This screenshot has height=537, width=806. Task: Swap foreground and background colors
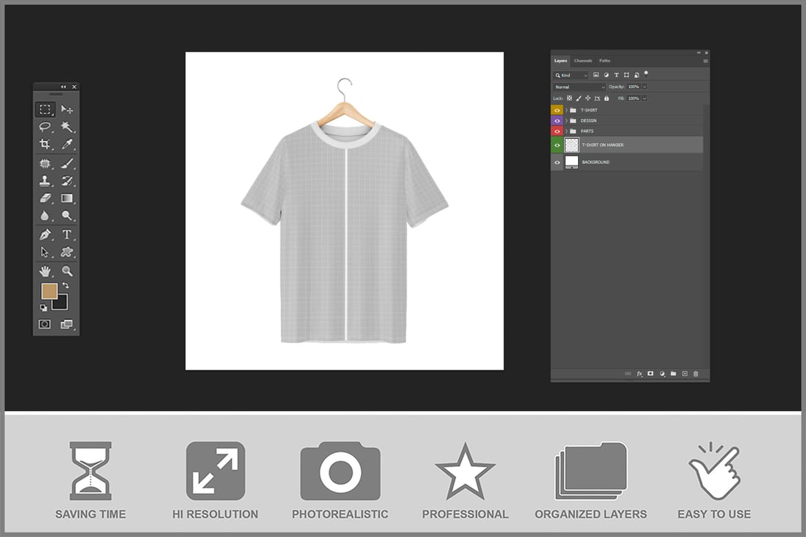click(x=65, y=285)
